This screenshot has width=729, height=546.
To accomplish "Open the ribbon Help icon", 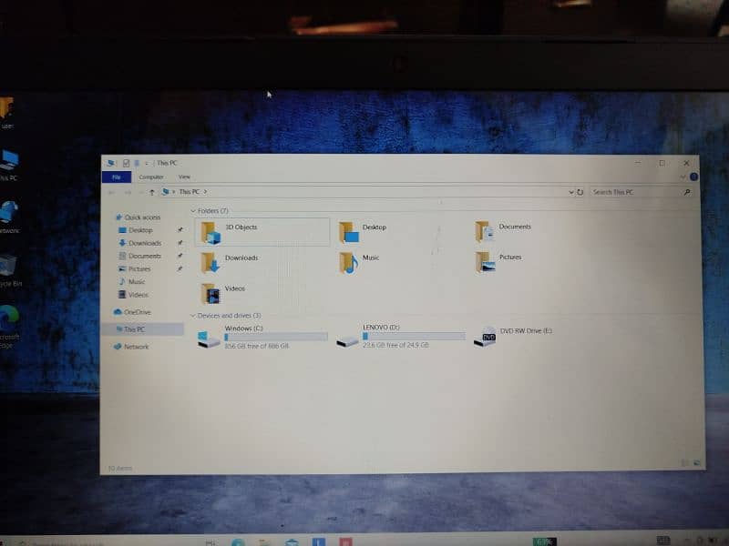I will coord(693,177).
